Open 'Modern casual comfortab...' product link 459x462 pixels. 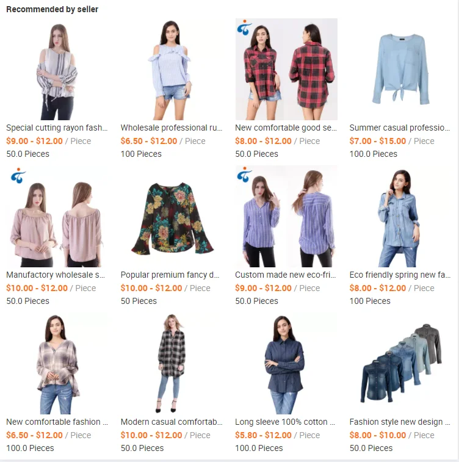(x=172, y=422)
